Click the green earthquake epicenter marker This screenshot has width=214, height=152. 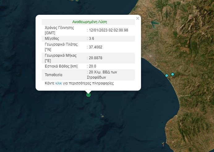[x=88, y=95]
